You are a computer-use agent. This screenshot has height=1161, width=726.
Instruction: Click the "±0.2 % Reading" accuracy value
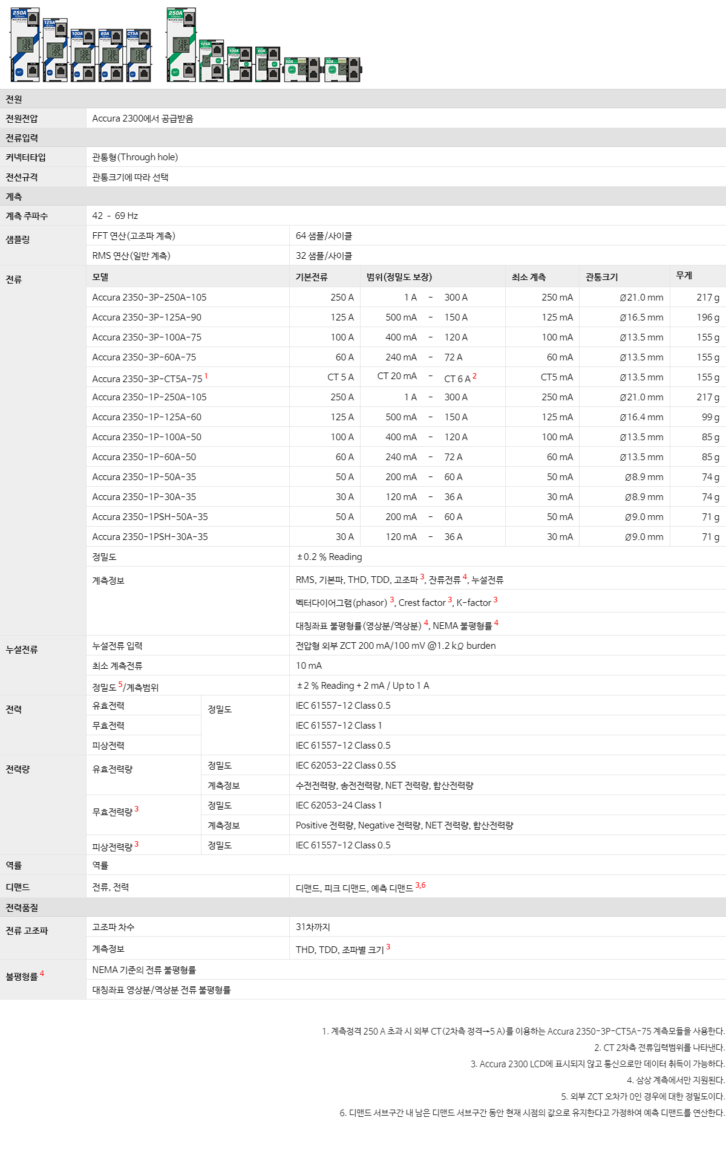pos(329,557)
